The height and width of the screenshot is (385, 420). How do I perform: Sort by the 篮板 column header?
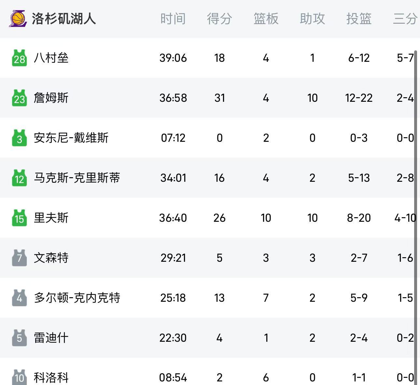coord(266,19)
